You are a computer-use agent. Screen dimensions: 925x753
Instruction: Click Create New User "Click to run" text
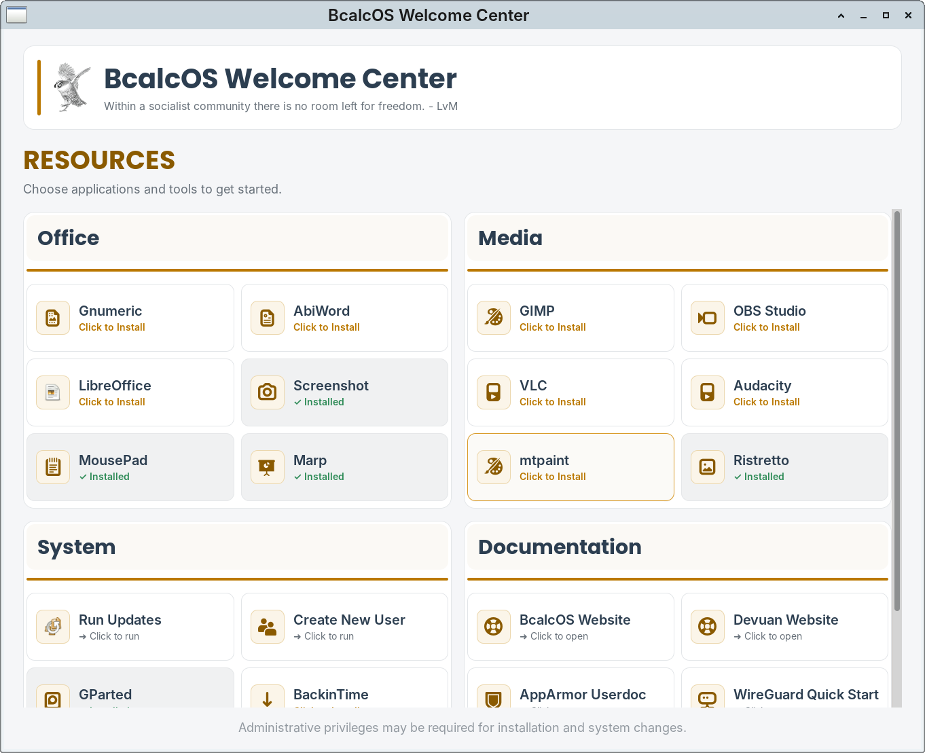(324, 636)
